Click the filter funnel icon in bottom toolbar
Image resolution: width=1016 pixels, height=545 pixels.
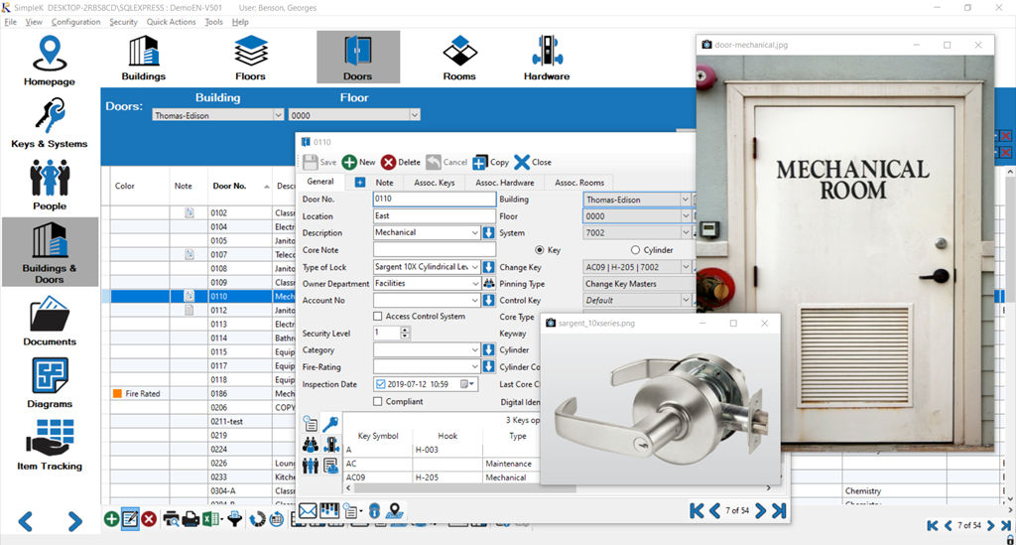(235, 518)
